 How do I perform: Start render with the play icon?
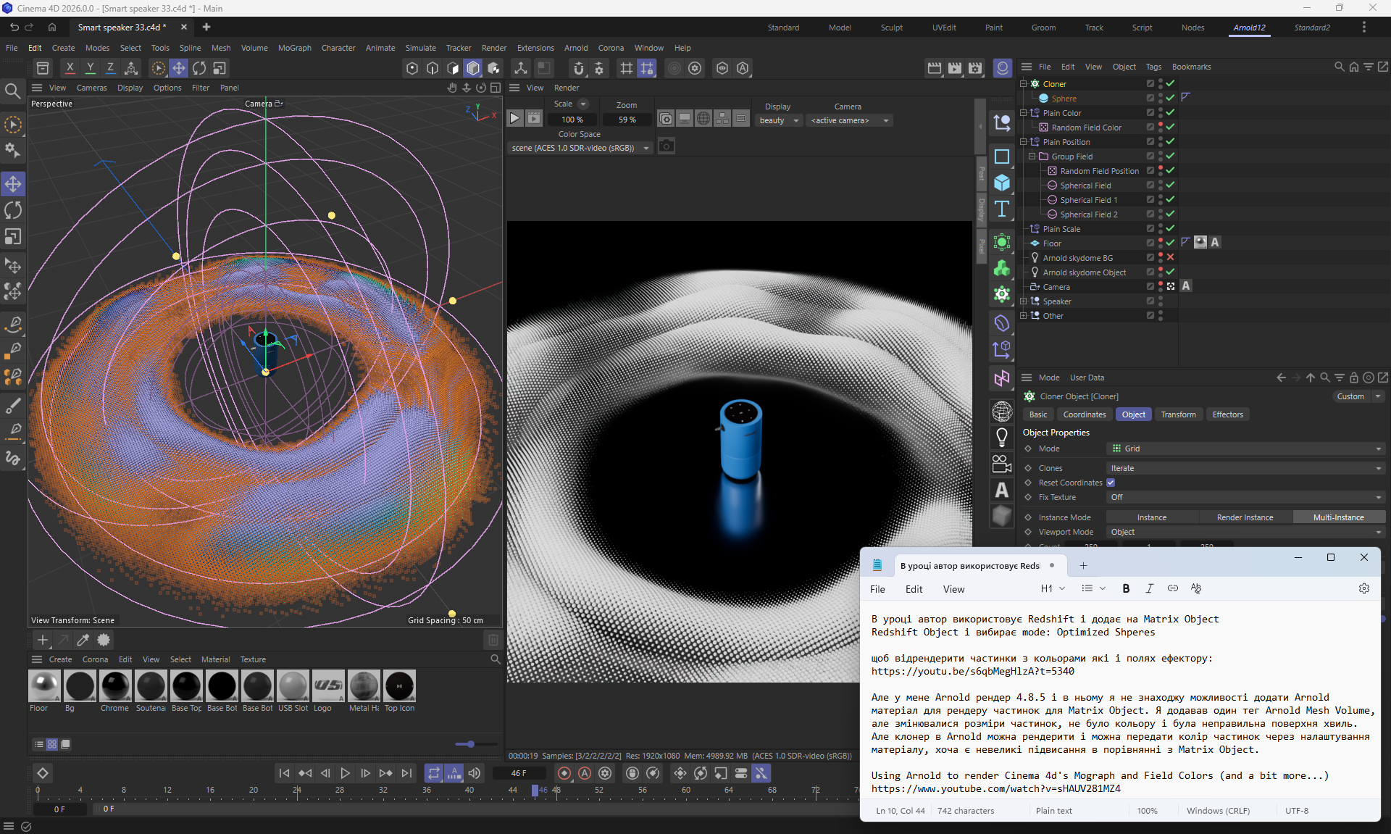(514, 118)
